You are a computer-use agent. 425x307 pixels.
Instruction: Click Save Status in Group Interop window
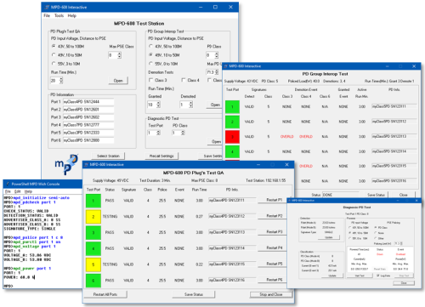pos(376,195)
